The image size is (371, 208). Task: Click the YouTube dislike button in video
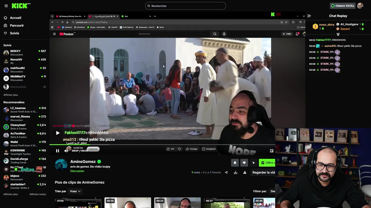click(179, 149)
